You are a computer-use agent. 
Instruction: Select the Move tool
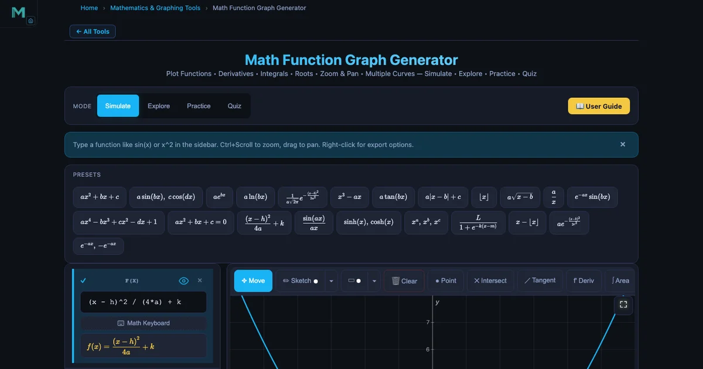coord(253,281)
